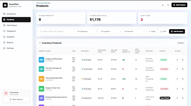
Task: Edit Organic Green Tea product
Action: 177,89
